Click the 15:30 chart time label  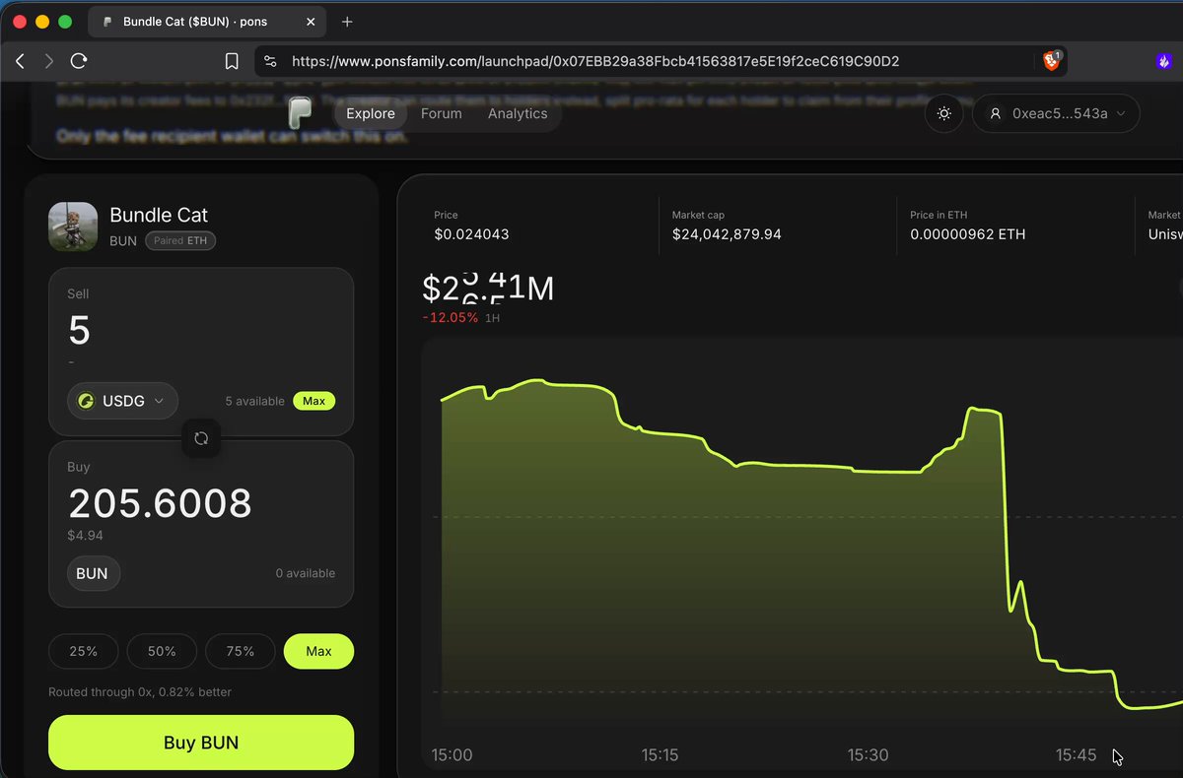pyautogui.click(x=868, y=755)
